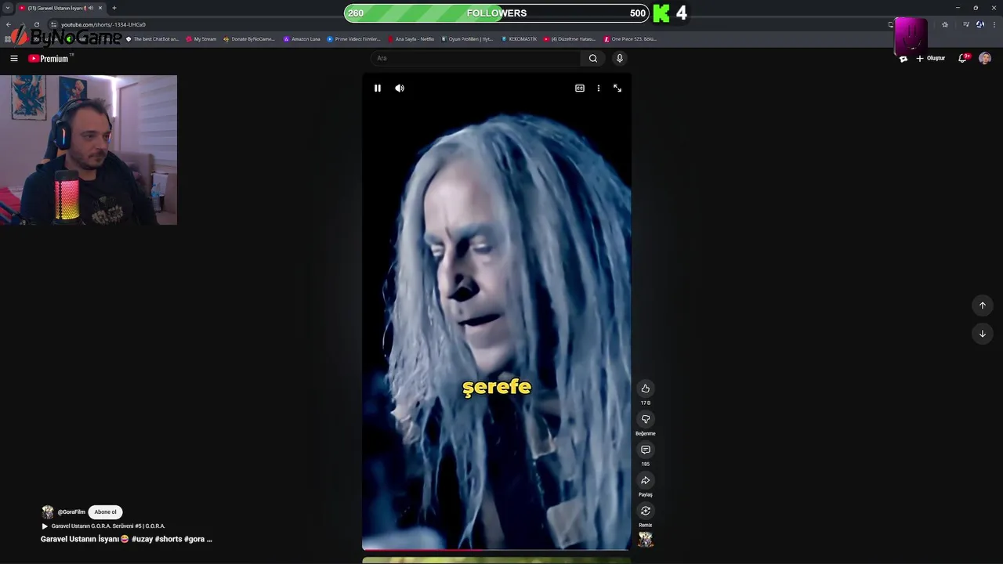1003x564 pixels.
Task: Select the Garavel Ustanın İsyanı browser tab
Action: pyautogui.click(x=61, y=8)
